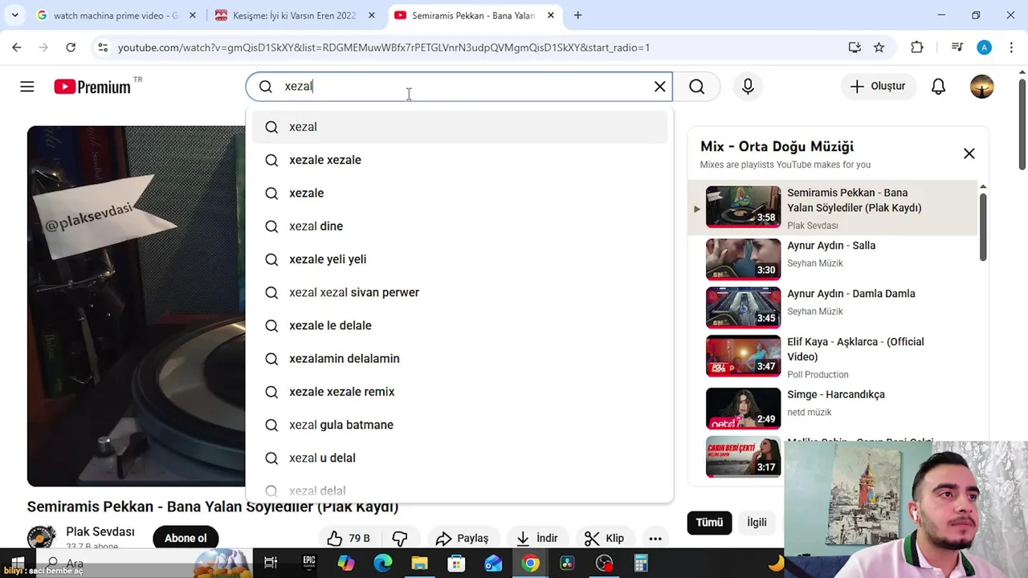Like the video showing 79 B
This screenshot has height=578, width=1028.
click(349, 538)
